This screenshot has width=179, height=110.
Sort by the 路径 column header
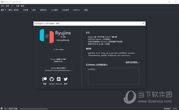point(86,10)
